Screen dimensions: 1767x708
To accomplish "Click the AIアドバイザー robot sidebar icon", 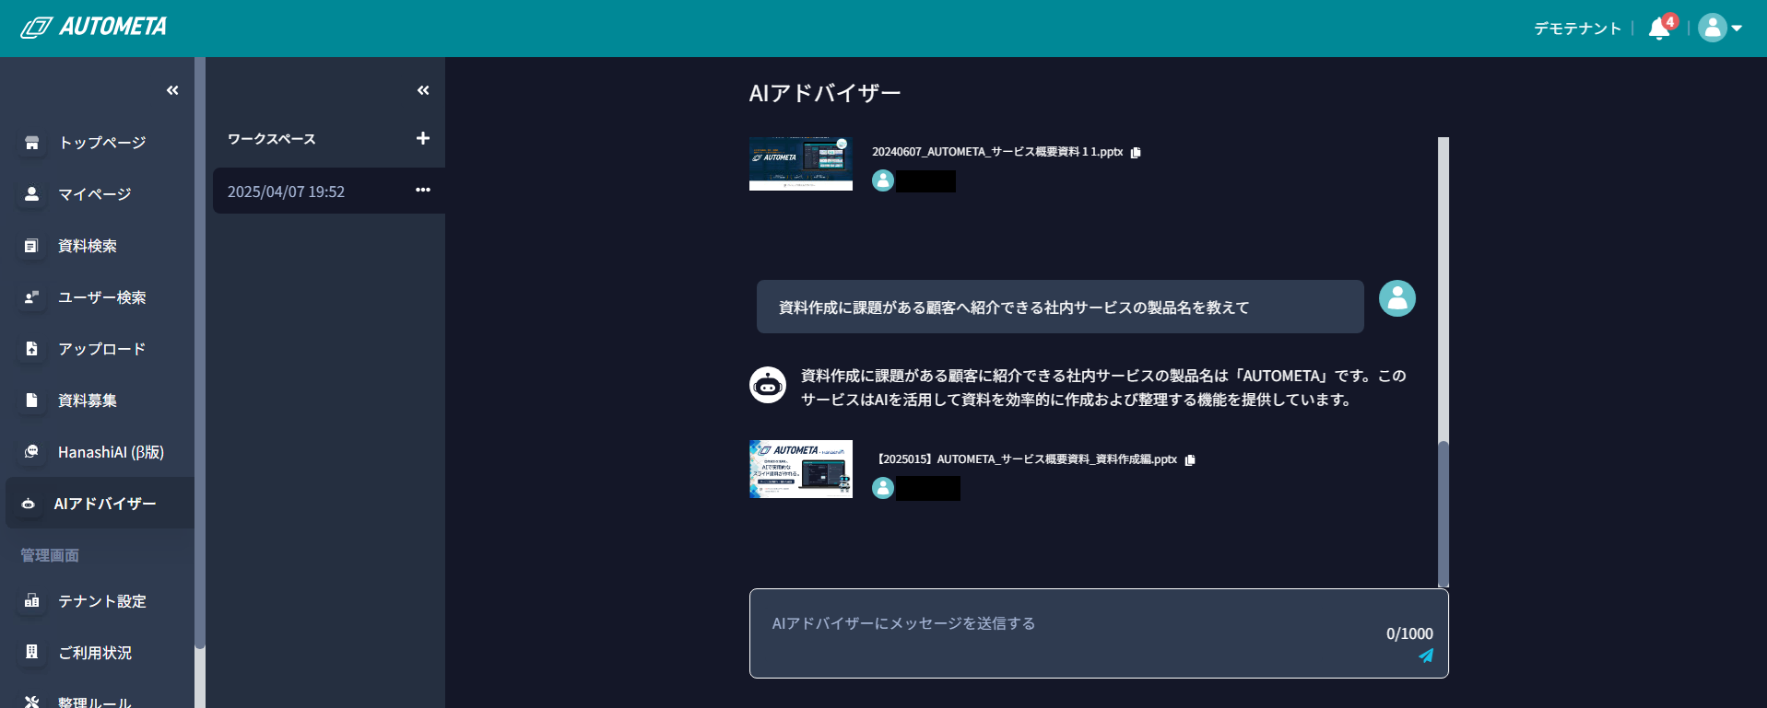I will pyautogui.click(x=29, y=504).
